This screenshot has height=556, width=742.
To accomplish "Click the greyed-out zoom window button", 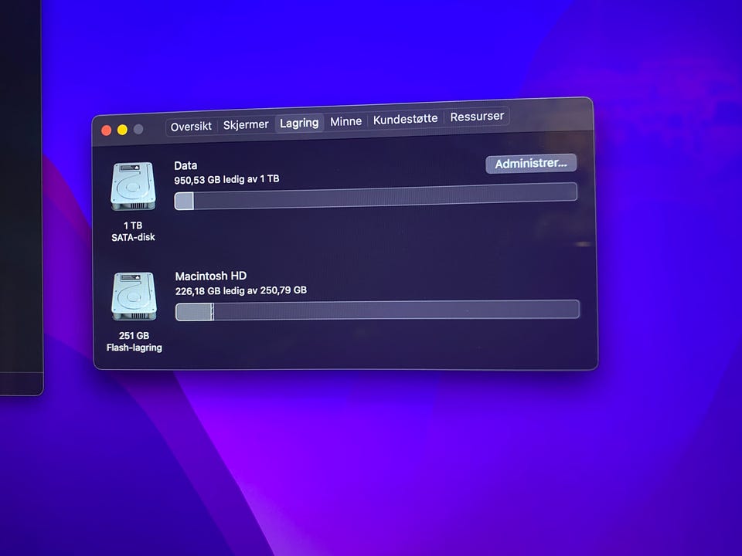I will [138, 129].
